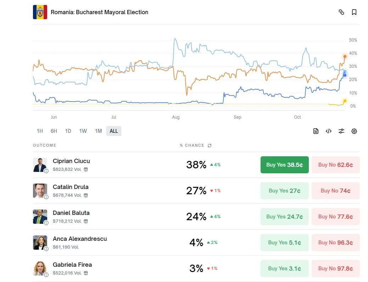Buy No on Gabriela Firea at 97.8¢
The height and width of the screenshot is (282, 368).
point(335,269)
